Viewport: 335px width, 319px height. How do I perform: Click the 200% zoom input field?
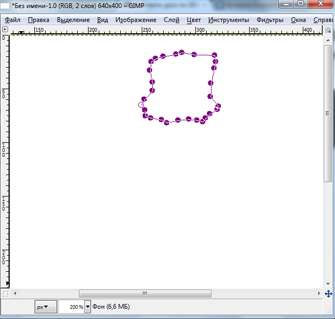tap(71, 307)
